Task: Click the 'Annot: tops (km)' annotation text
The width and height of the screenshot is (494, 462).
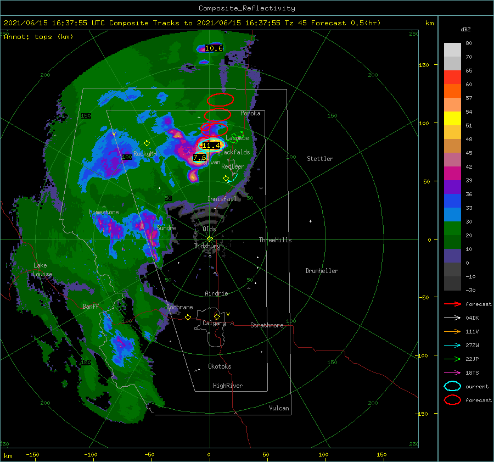Action: (38, 37)
